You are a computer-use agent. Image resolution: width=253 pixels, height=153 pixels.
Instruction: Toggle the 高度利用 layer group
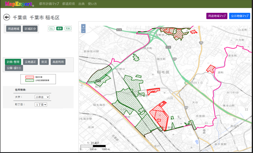(x=58, y=62)
